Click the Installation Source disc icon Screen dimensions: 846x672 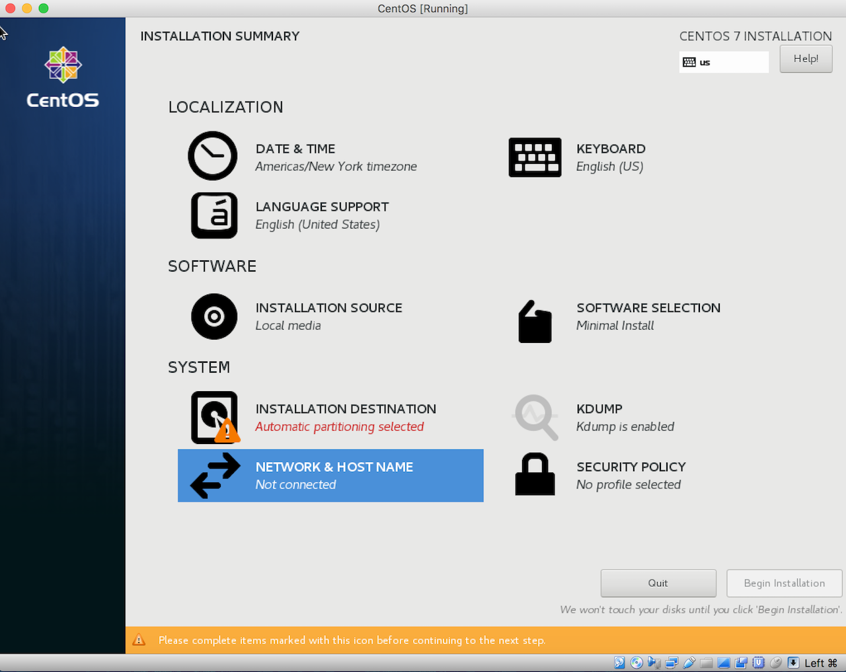(214, 317)
